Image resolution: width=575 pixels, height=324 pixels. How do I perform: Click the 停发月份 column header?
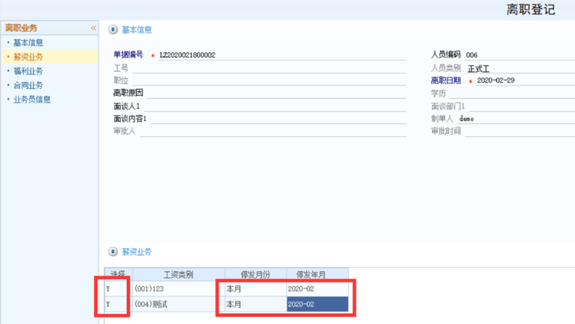256,275
